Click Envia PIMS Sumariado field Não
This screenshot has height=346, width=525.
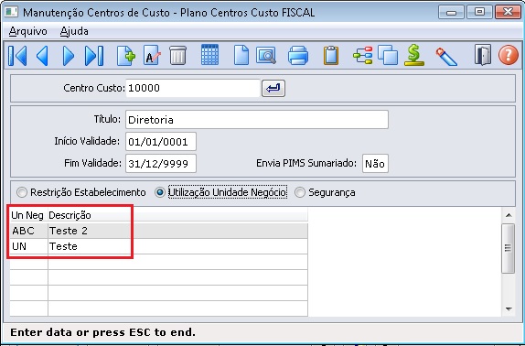pos(375,164)
